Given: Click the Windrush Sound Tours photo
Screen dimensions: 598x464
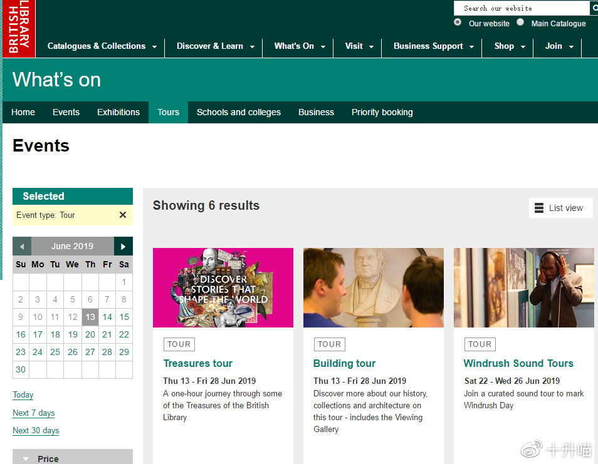Looking at the screenshot, I should click(x=524, y=287).
